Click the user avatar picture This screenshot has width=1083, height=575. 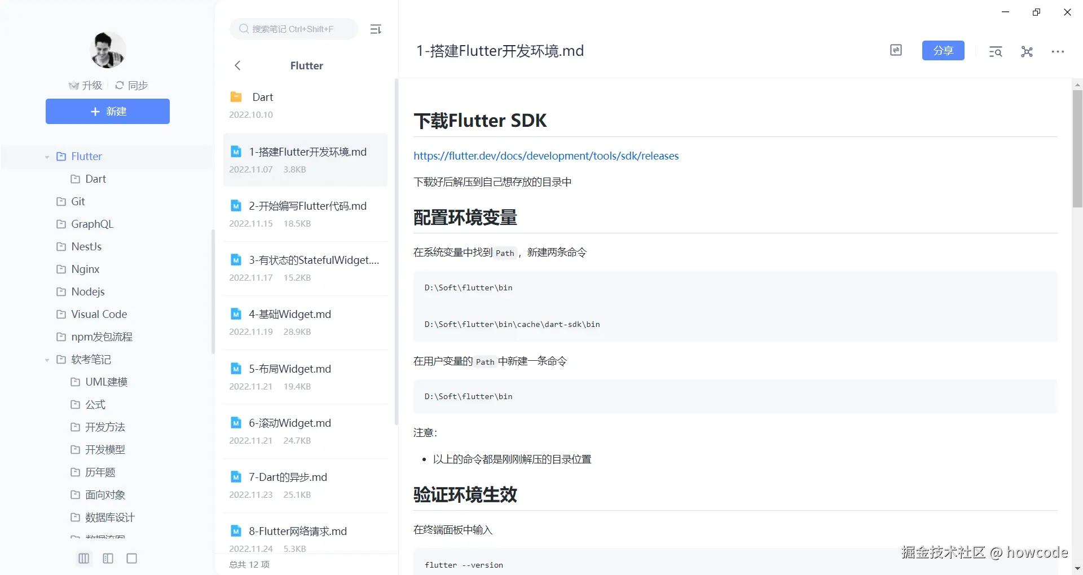(107, 50)
